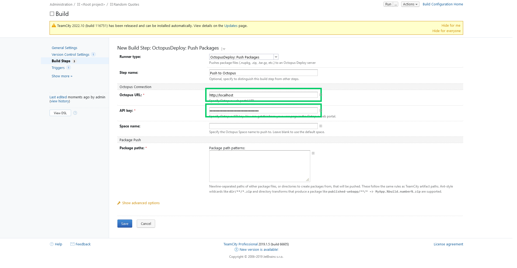Image resolution: width=517 pixels, height=268 pixels.
Task: Click the Random Quotes breadcrumb icon
Action: (x=111, y=4)
